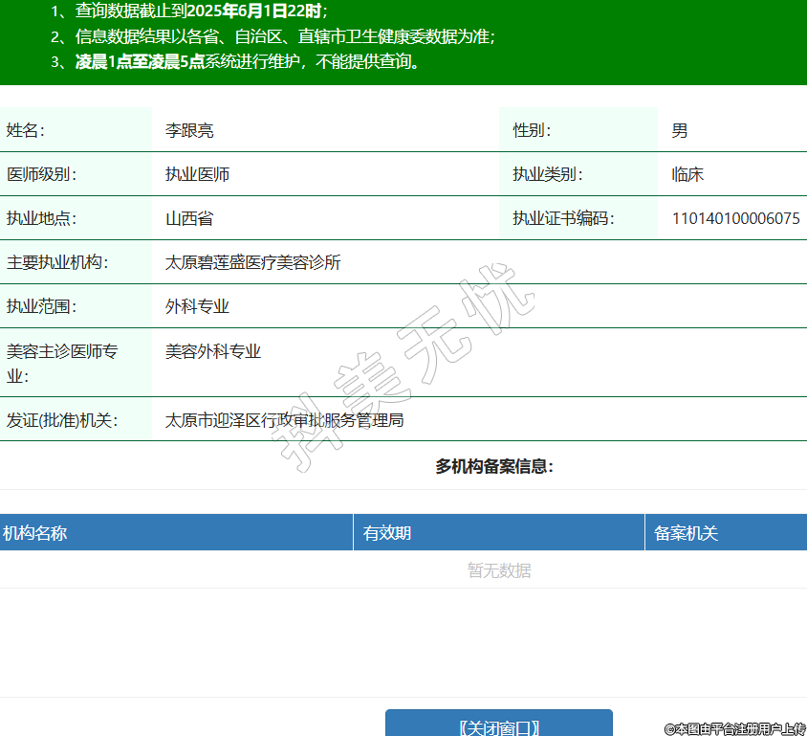The height and width of the screenshot is (736, 807).
Task: Click the gender value 男
Action: 679,130
